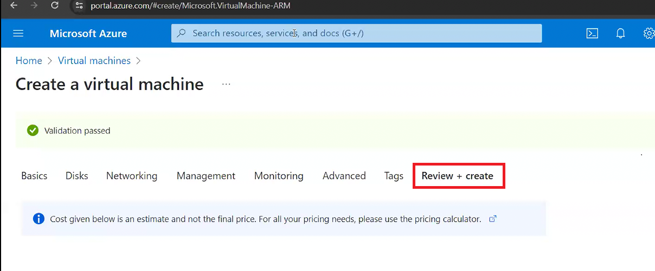
Task: Click the browser back arrow
Action: tap(14, 5)
